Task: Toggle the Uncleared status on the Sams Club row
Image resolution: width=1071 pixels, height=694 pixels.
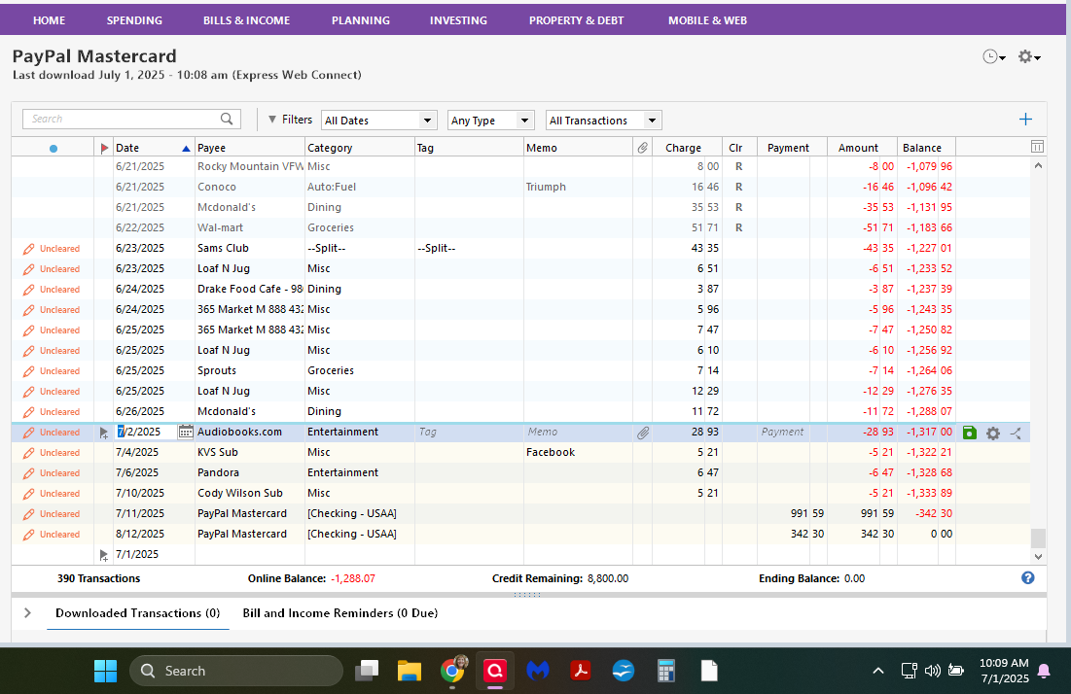Action: pos(53,249)
